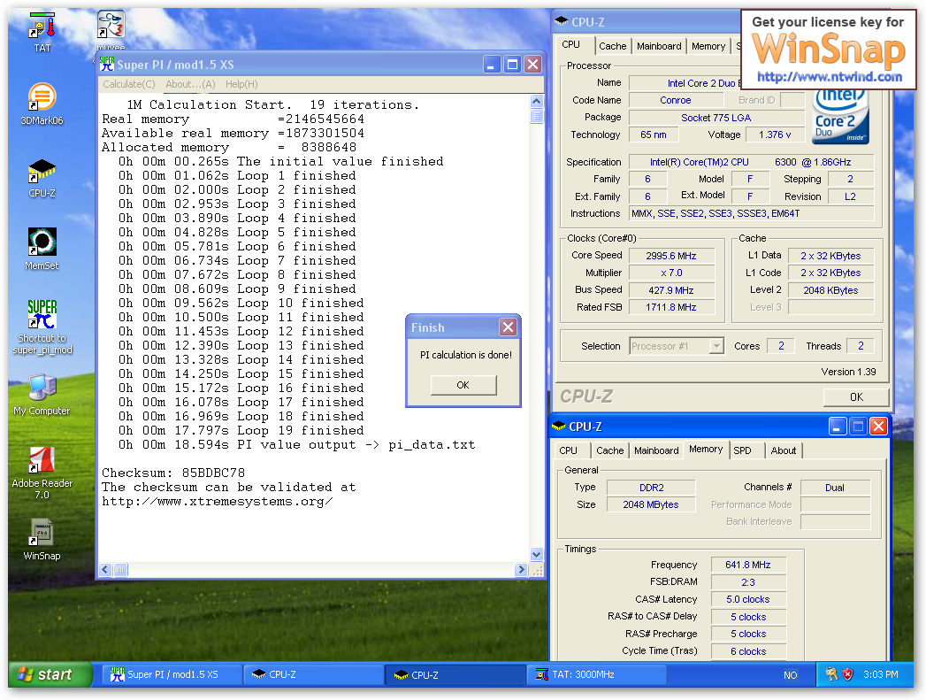Open the Help(H) menu in Super PI
The width and height of the screenshot is (926, 700).
[241, 84]
